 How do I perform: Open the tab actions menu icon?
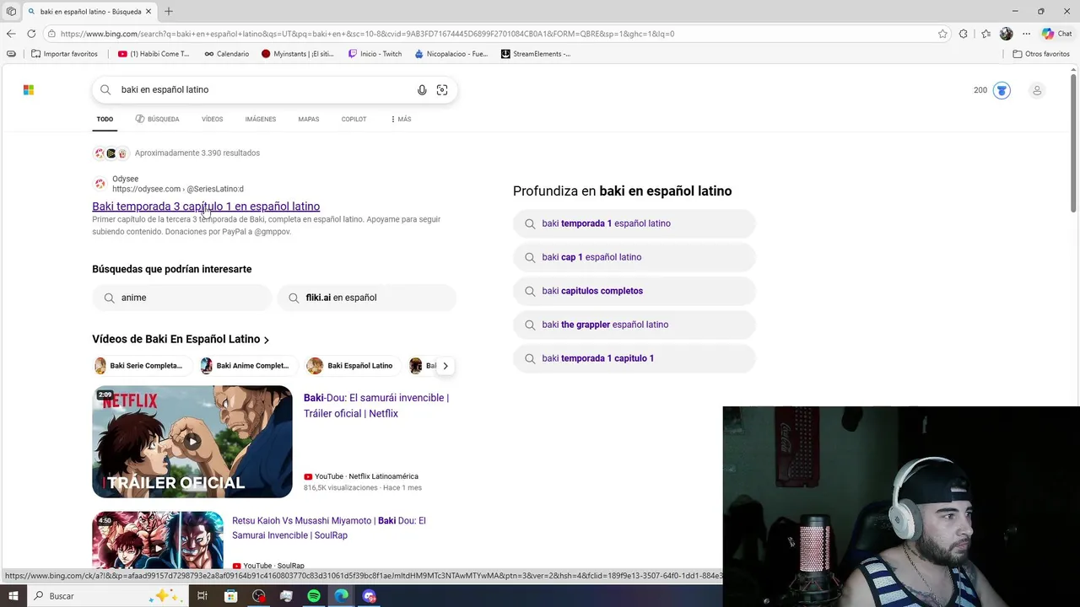point(11,11)
